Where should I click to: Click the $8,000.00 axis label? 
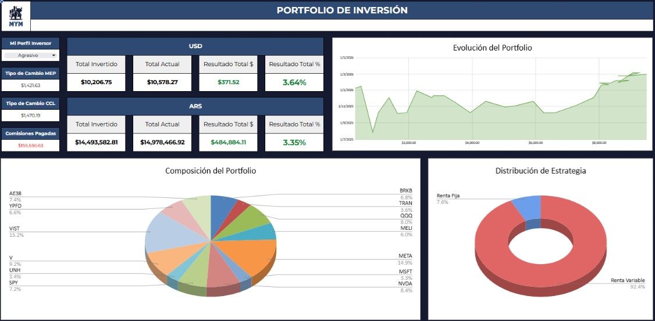coord(599,143)
